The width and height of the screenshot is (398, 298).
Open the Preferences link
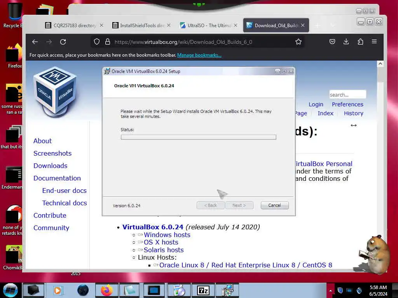pyautogui.click(x=347, y=104)
